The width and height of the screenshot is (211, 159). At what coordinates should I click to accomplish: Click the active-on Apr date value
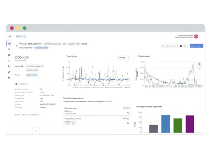coord(47,104)
